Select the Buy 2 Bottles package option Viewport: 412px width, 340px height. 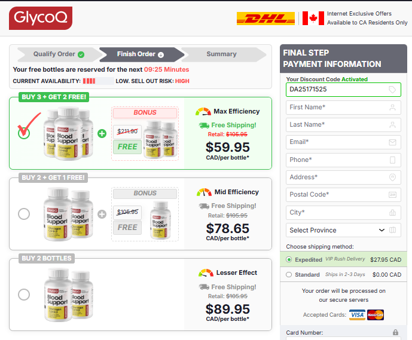point(24,295)
